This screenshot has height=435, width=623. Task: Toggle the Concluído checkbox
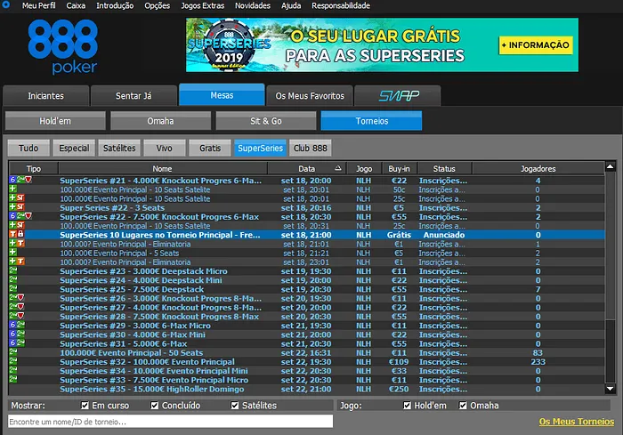coord(155,406)
